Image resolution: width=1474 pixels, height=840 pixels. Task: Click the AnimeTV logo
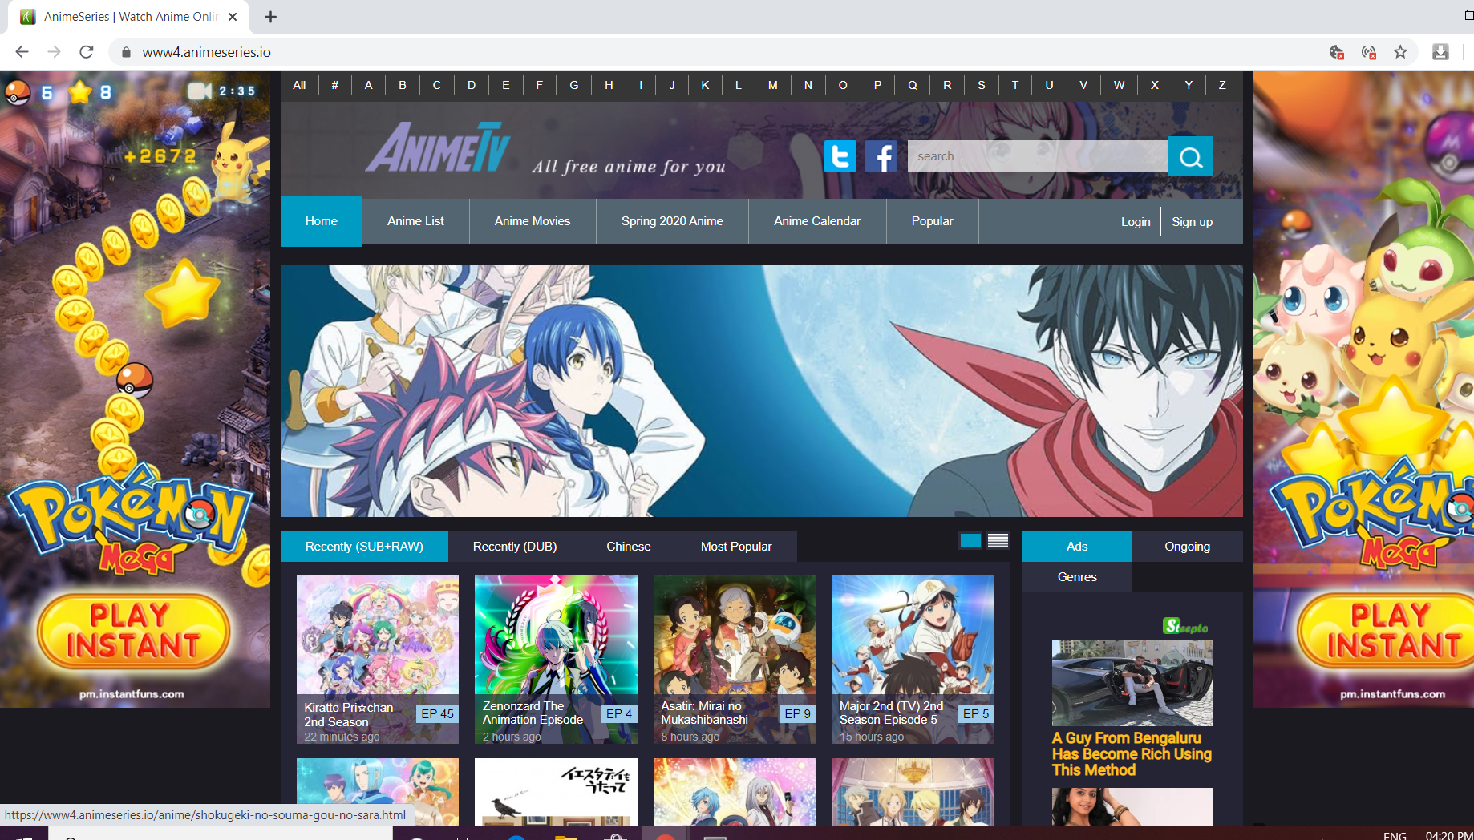(439, 147)
